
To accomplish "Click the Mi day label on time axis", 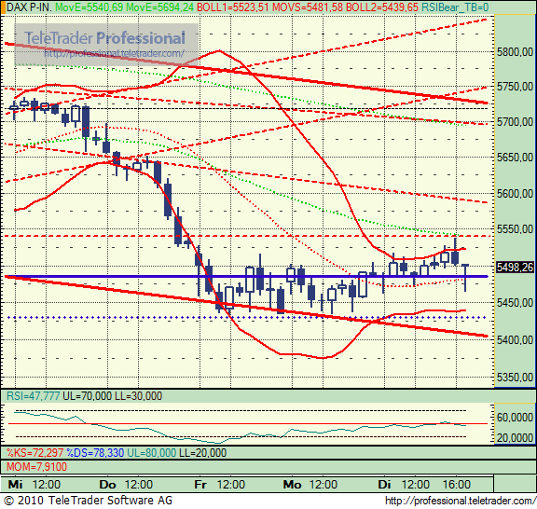I will pyautogui.click(x=16, y=485).
